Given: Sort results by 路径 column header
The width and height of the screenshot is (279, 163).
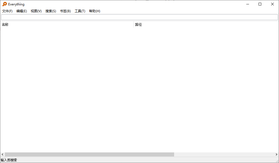Looking at the screenshot, I should 206,25.
